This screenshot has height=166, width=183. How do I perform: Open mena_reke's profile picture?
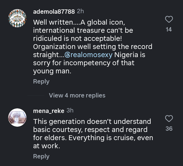(17, 118)
